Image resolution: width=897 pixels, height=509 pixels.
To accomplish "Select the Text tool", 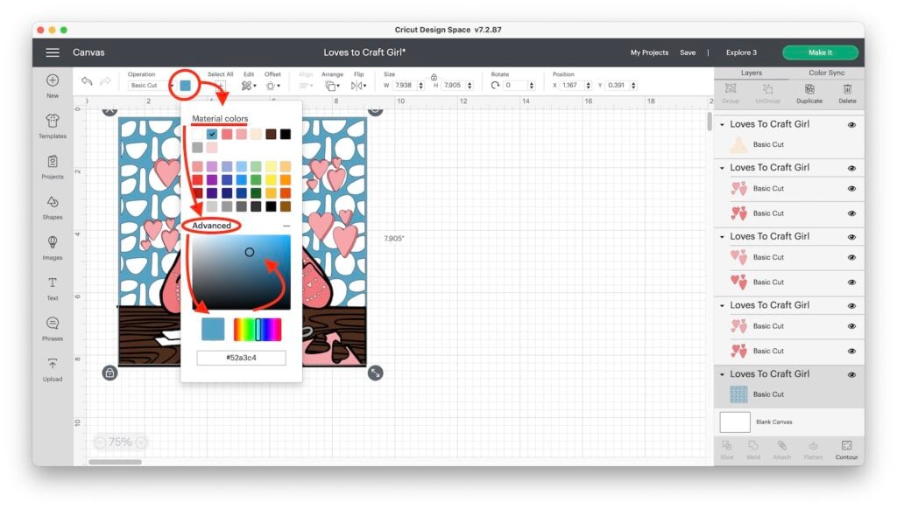I will 53,289.
